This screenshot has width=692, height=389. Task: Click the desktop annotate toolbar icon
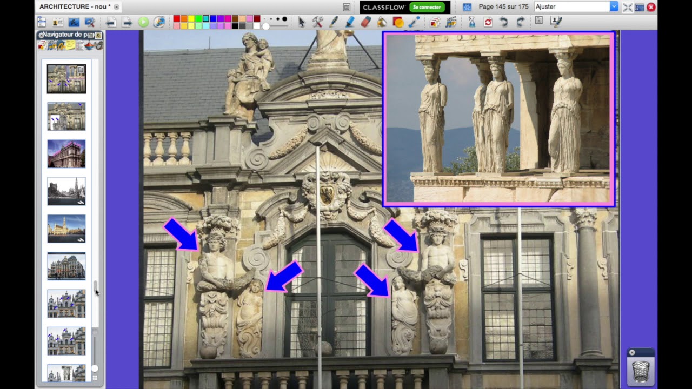tap(74, 22)
